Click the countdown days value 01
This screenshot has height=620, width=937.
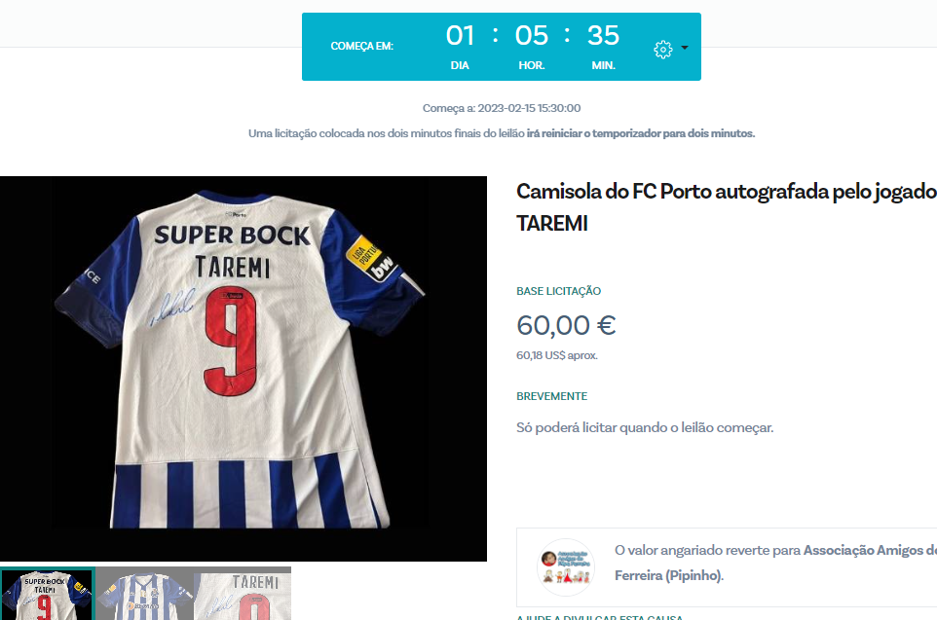[x=460, y=36]
